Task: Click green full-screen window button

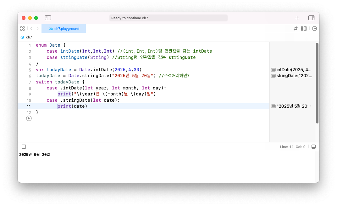Action: click(36, 18)
